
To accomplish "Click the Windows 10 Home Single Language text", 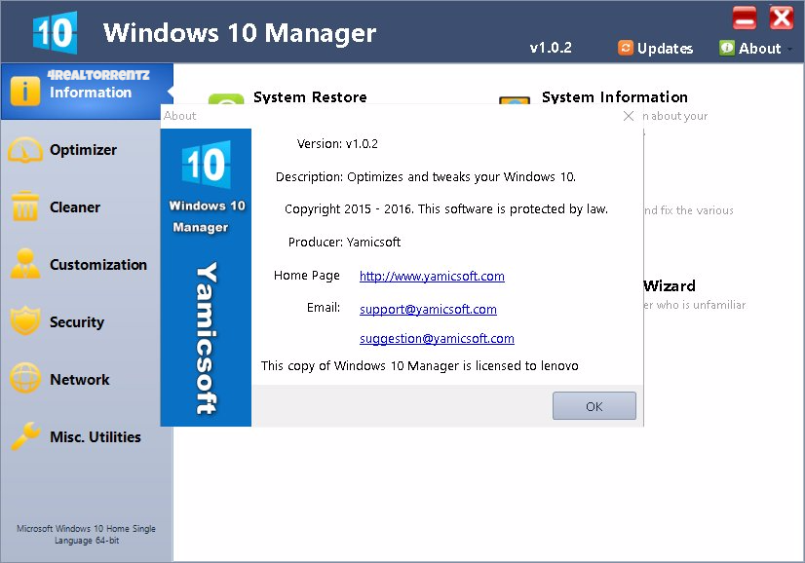I will click(86, 534).
